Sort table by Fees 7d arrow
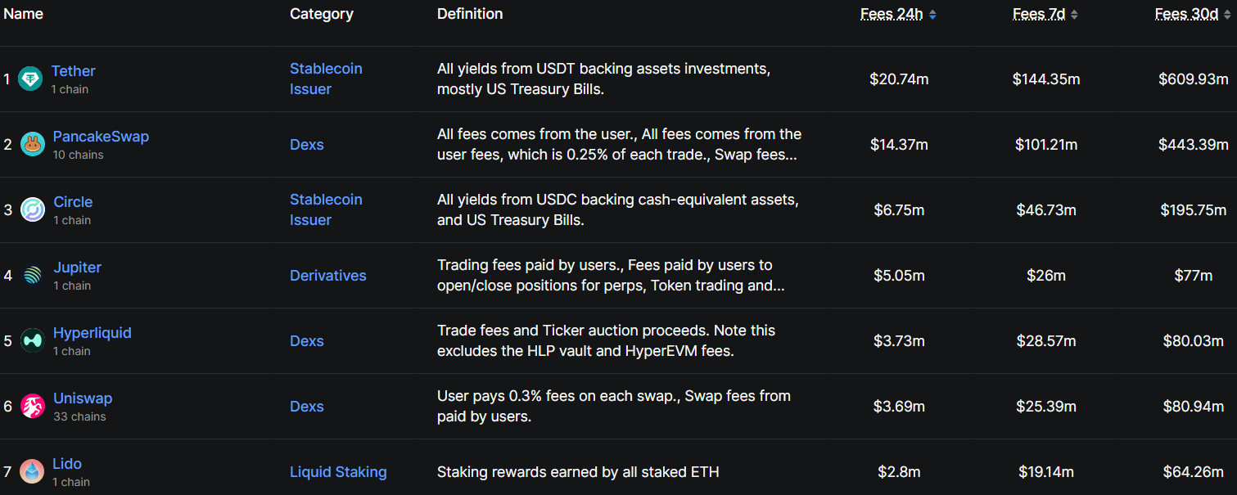The image size is (1237, 495). (1074, 15)
